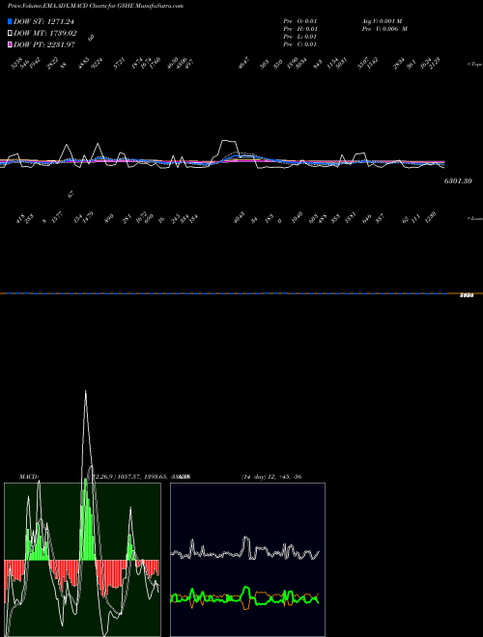Screen dimensions: 483x637
Task: Click the 'DOW MT: 1739.02' legend text
Action: [x=45, y=34]
